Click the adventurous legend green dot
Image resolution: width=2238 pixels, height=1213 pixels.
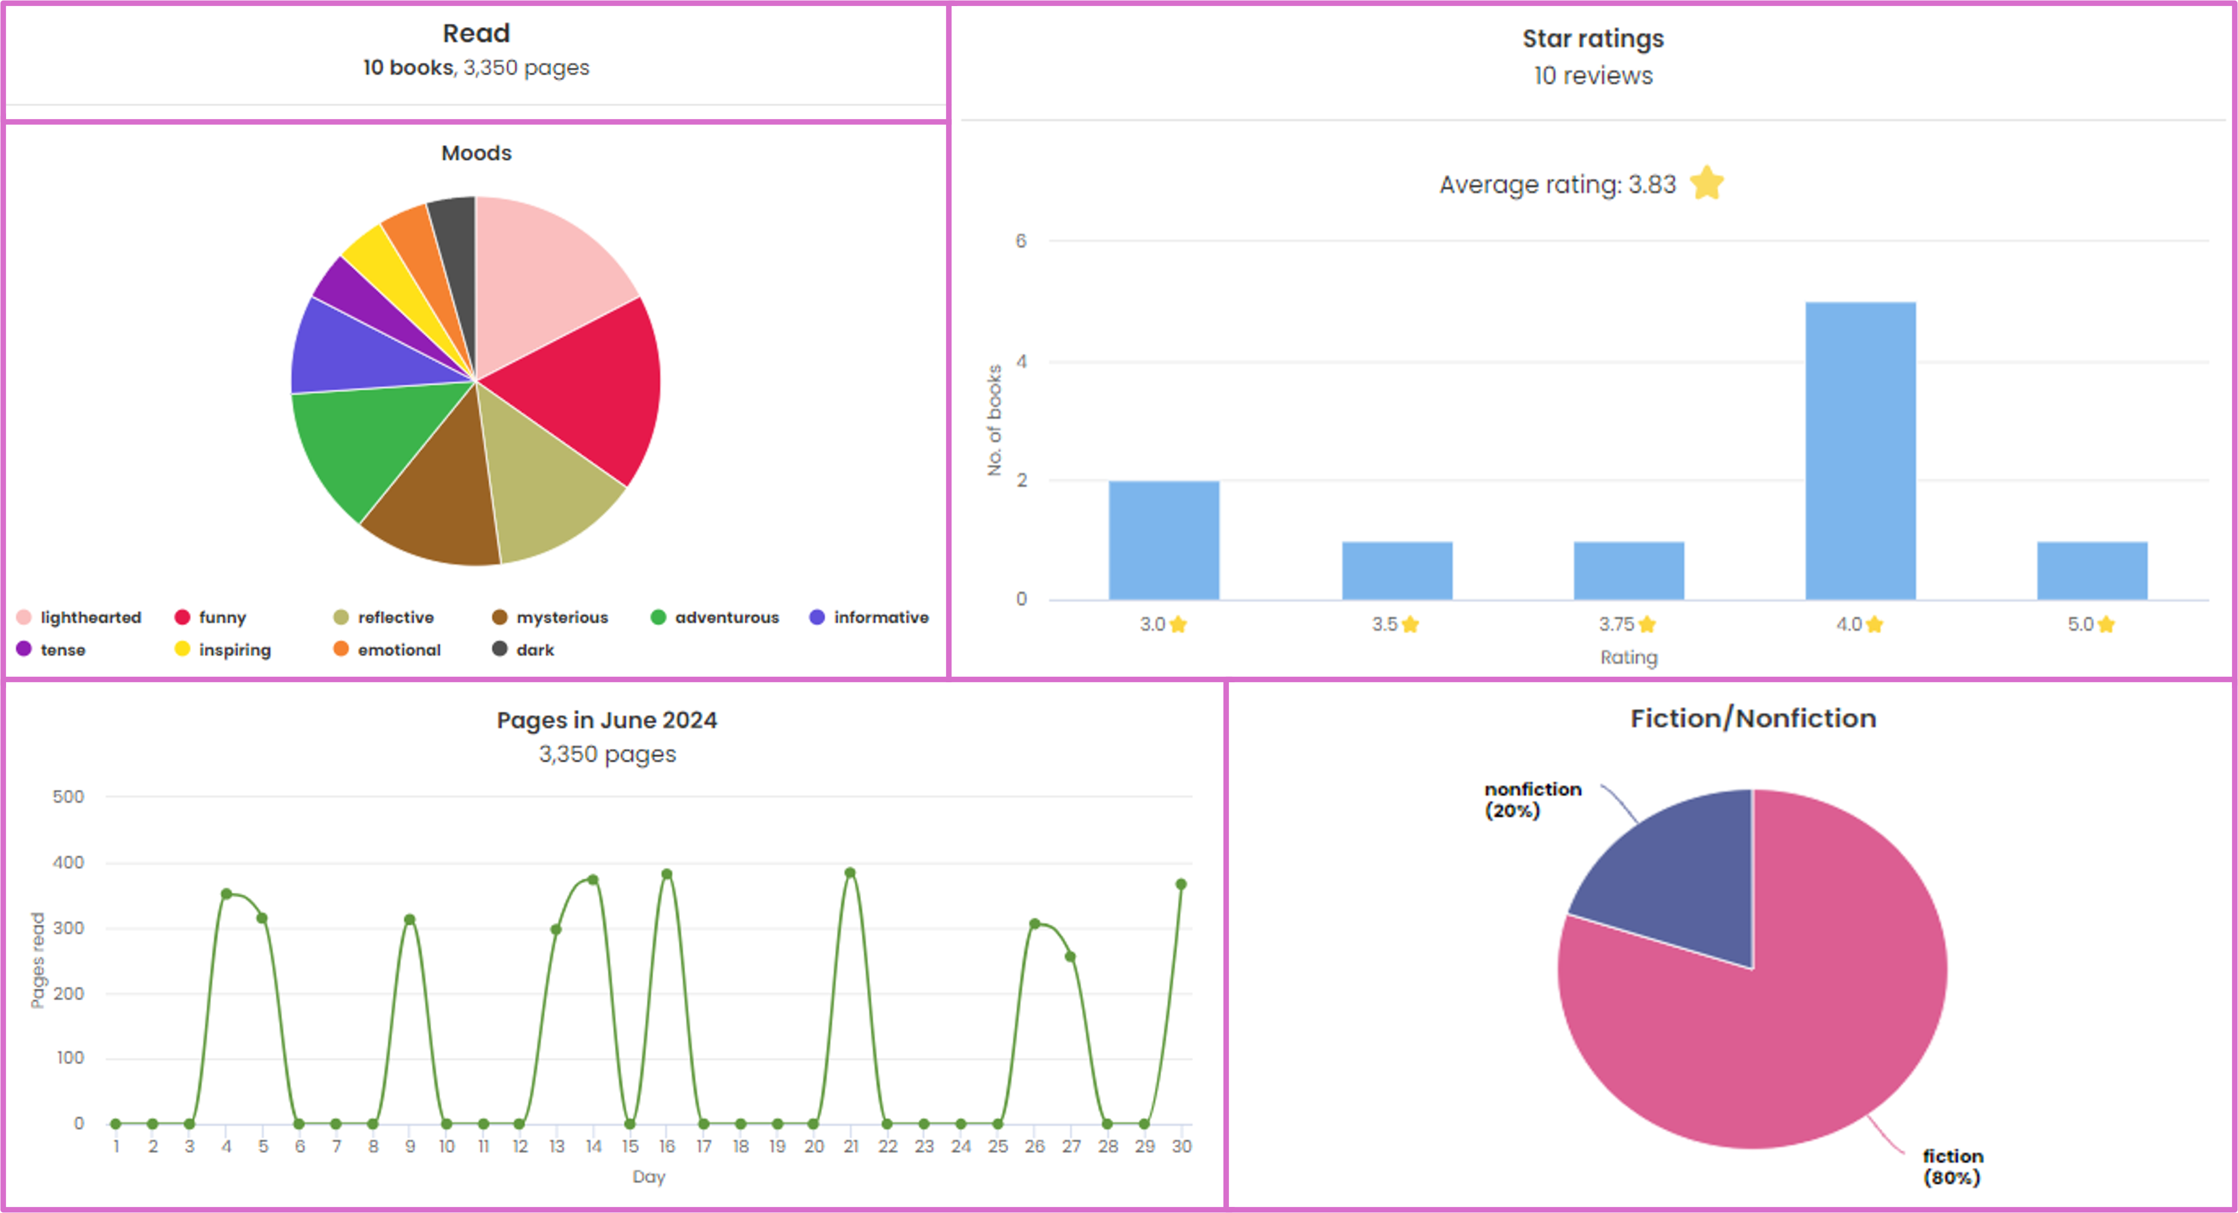(x=658, y=617)
